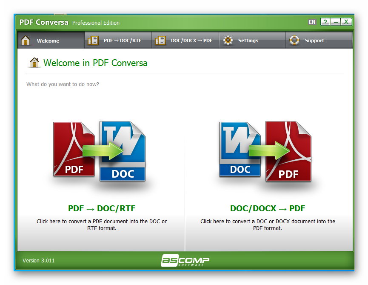Click the 'Professional Edition' title text
This screenshot has width=368, height=285.
point(96,23)
